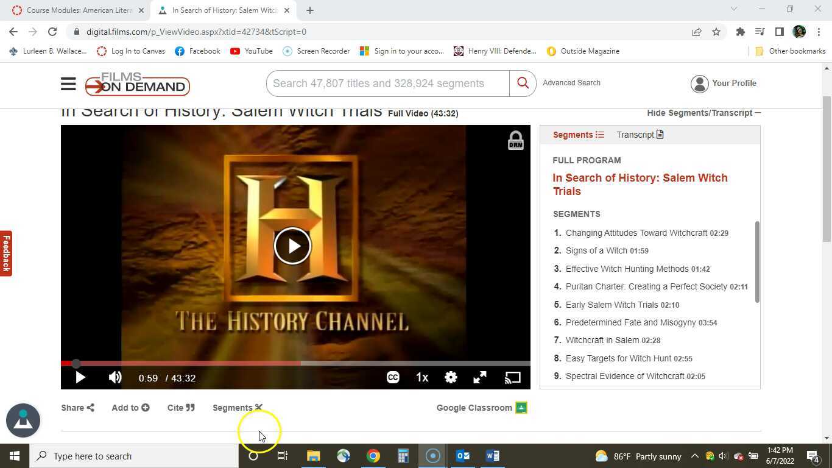Open the Share options for this video

tap(77, 408)
